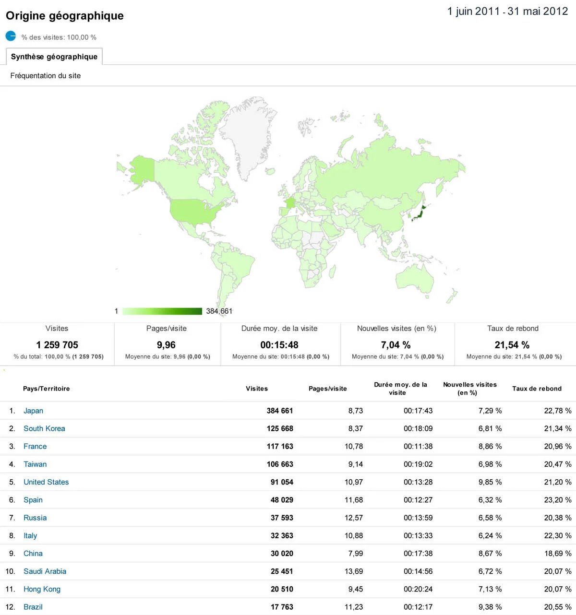Switch to the 'Synthèse géographique' tab

(x=54, y=56)
